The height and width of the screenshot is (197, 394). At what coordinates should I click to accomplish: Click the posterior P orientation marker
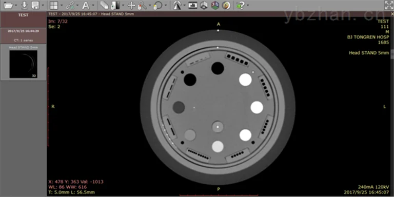point(219,189)
